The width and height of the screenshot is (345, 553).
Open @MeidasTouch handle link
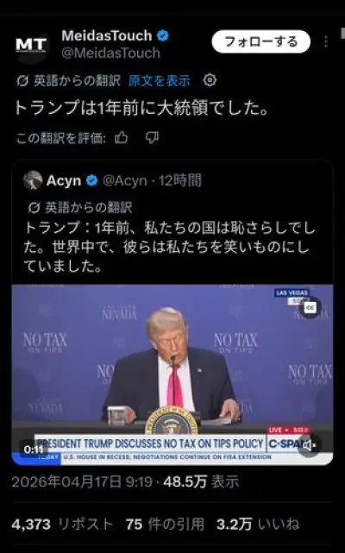[x=110, y=53]
